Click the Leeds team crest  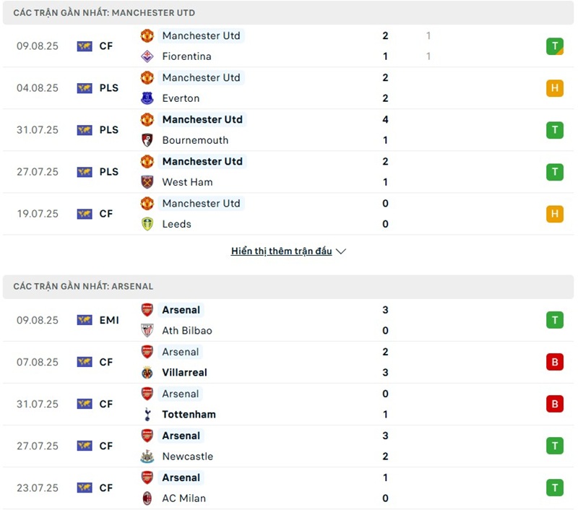(x=147, y=224)
